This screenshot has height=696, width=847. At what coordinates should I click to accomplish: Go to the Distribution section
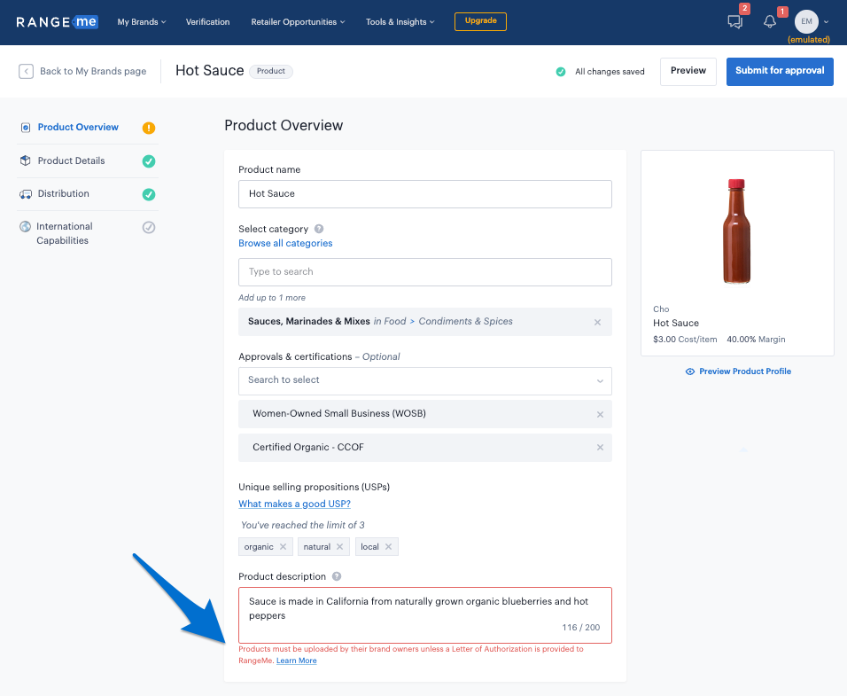63,193
